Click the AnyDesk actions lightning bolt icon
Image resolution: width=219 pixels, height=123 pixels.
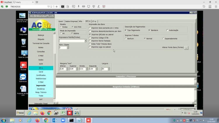[x=79, y=6]
